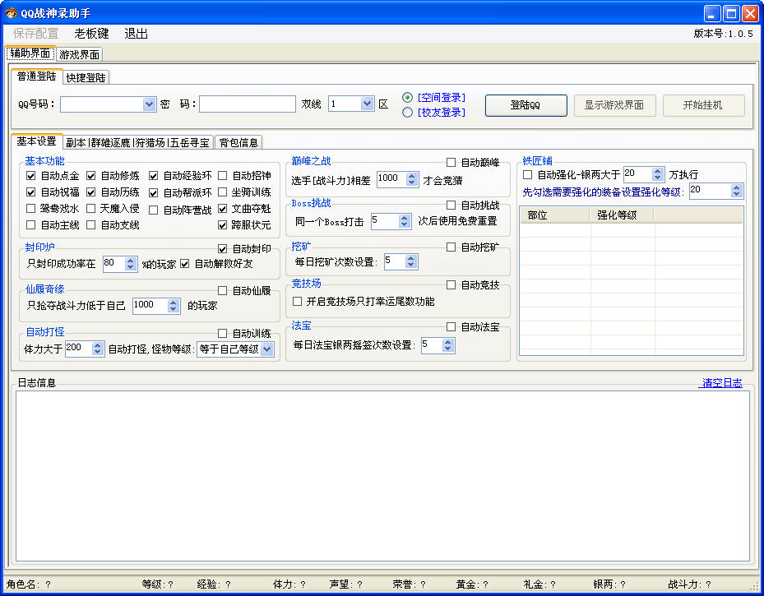Viewport: 764px width, 596px height.
Task: Click the QQ战神录助手 title bar app icon
Action: 11,13
